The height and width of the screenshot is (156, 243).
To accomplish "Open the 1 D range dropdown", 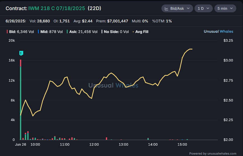I will click(203, 8).
